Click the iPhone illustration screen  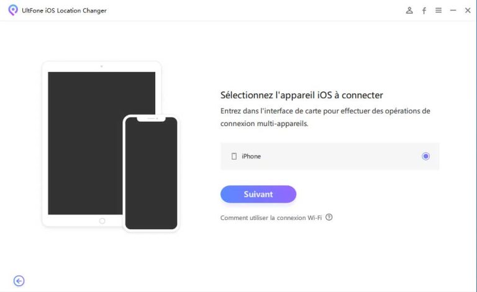coord(151,175)
